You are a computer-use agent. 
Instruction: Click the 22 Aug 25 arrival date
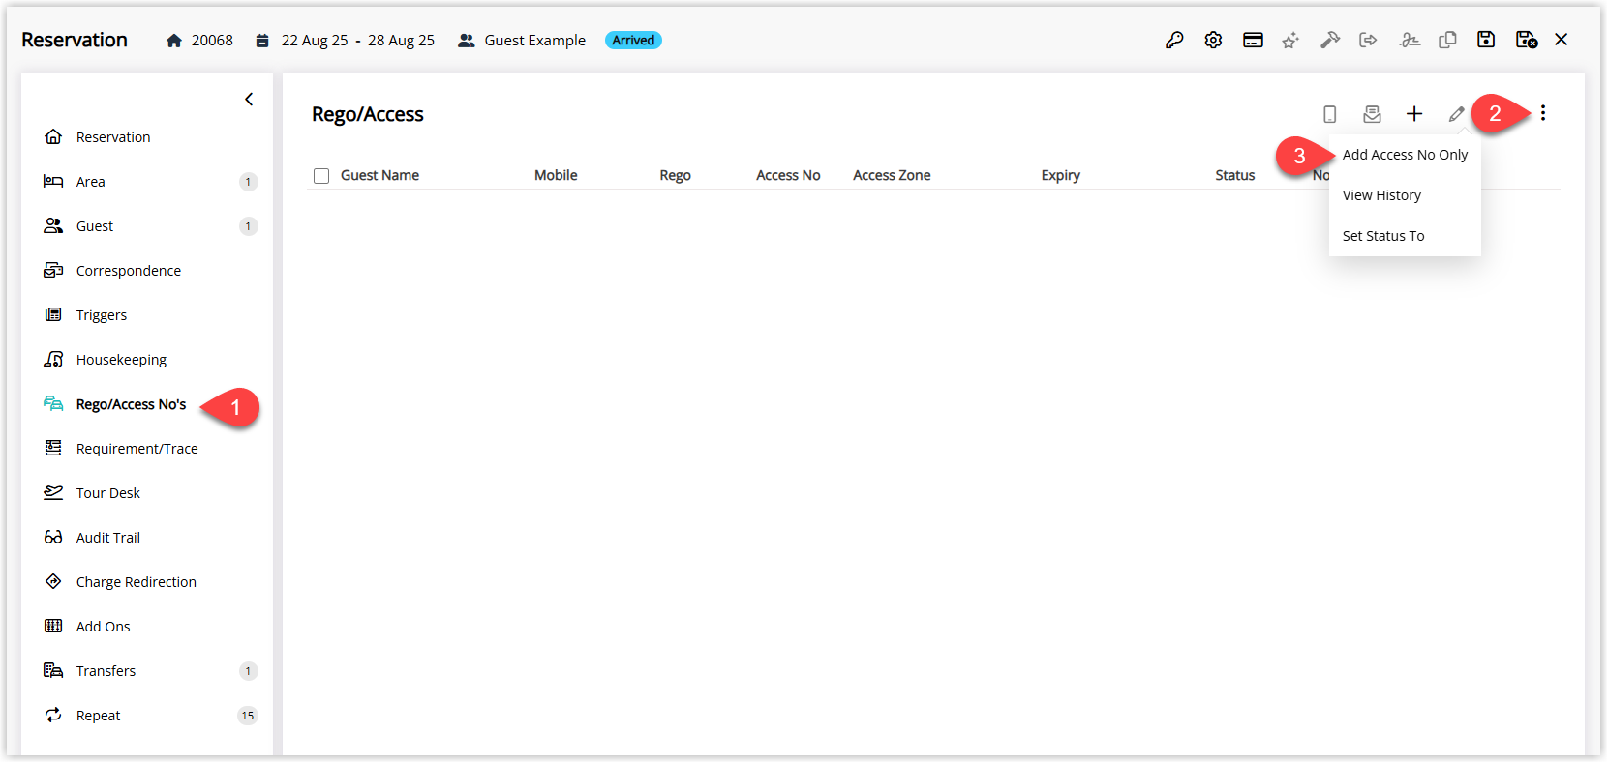(x=315, y=41)
